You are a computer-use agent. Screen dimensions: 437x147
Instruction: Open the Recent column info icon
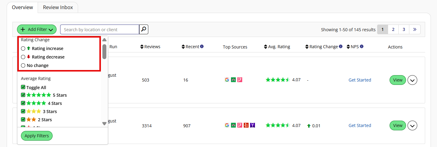tap(202, 47)
